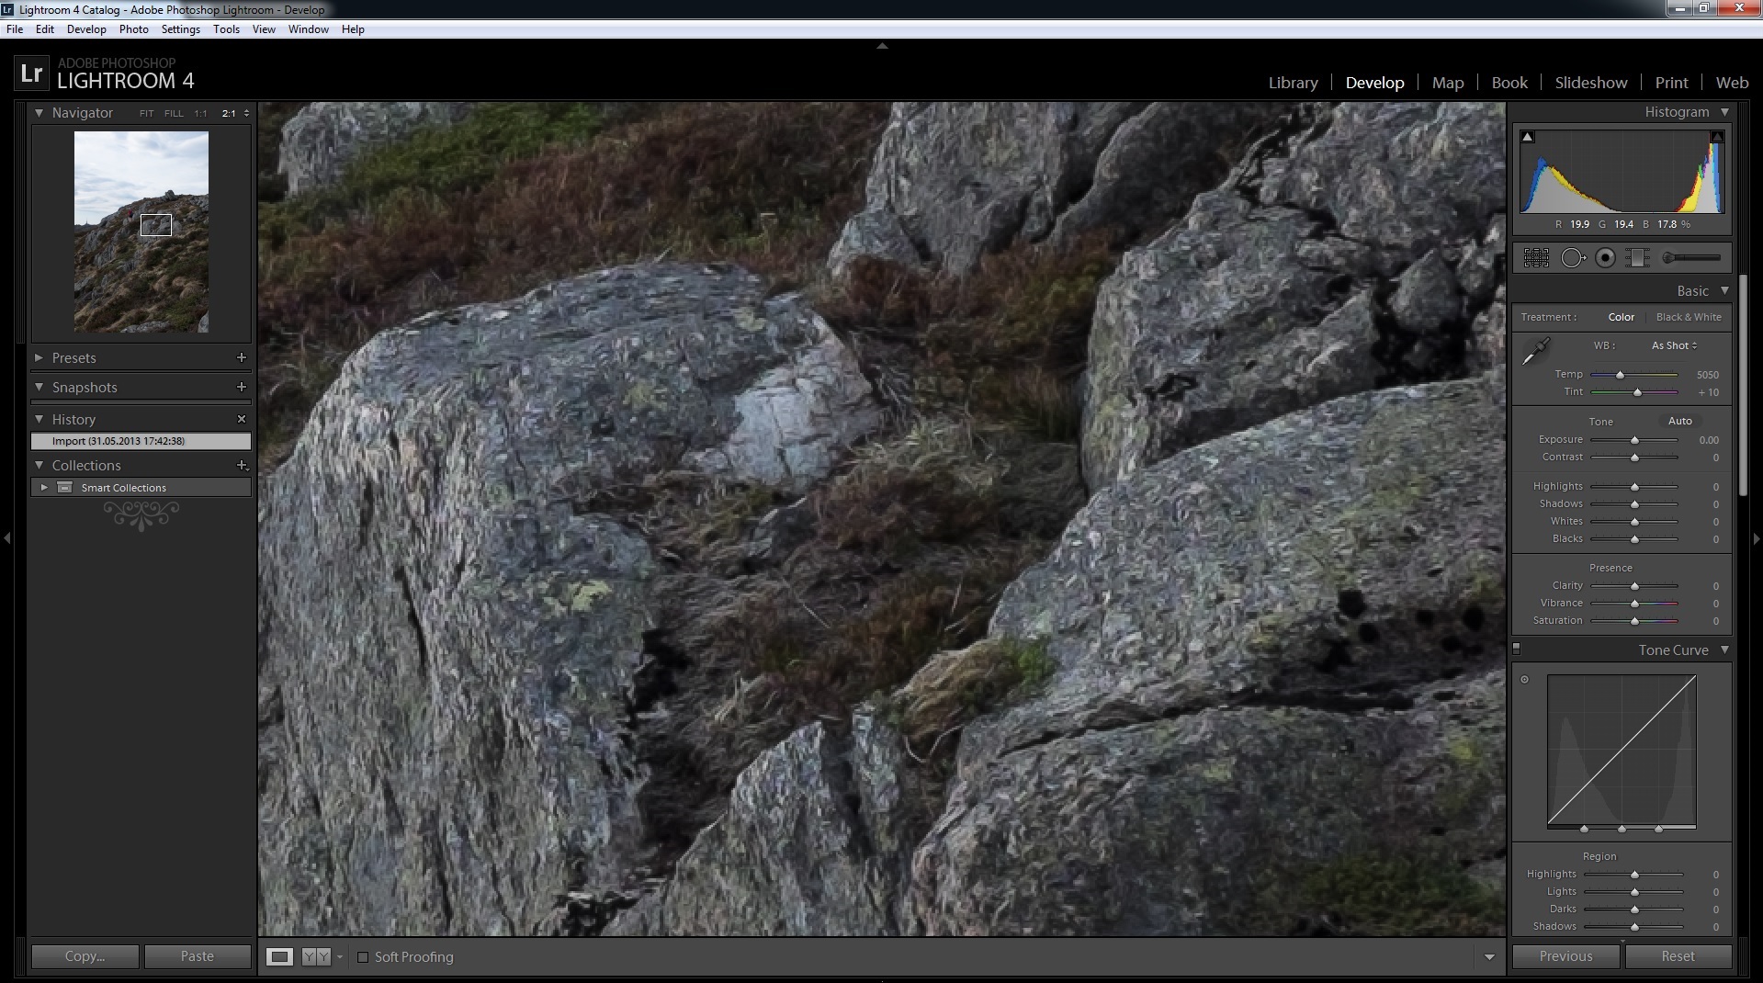This screenshot has width=1763, height=983.
Task: Collapse the Tone Curve panel
Action: [x=1724, y=650]
